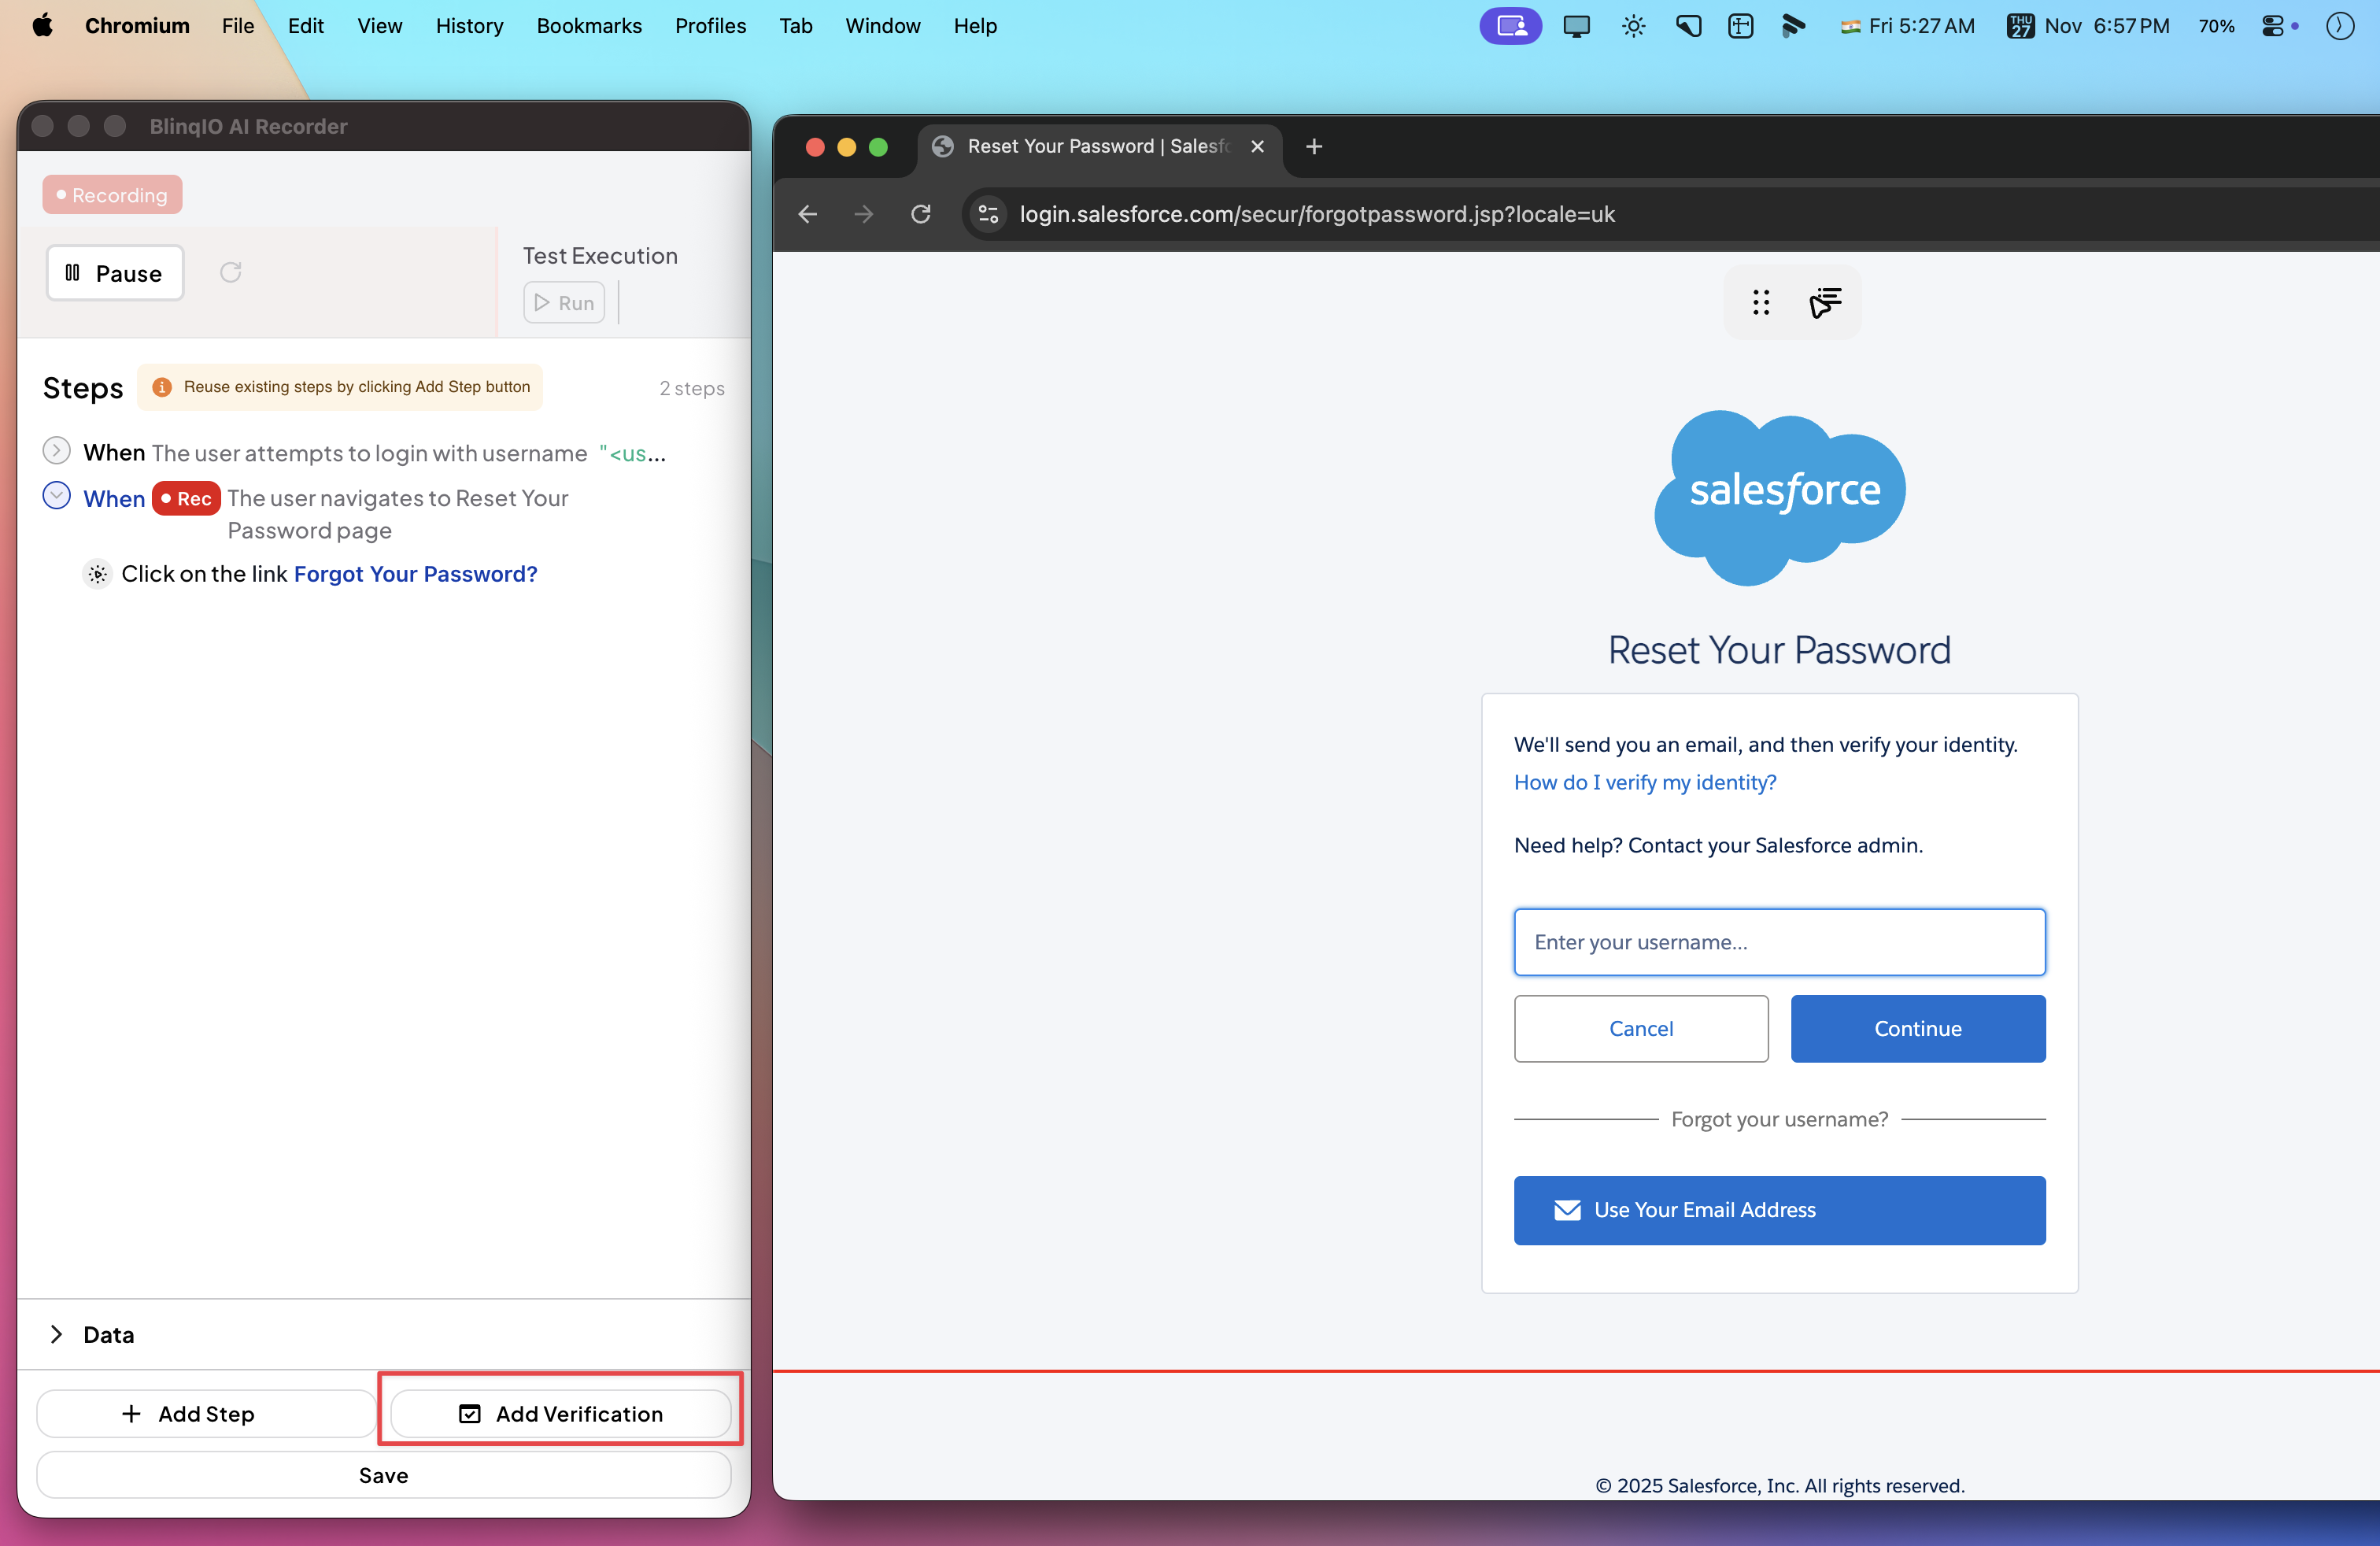Image resolution: width=2380 pixels, height=1546 pixels.
Task: Collapse the Reset Your Password navigation step
Action: coord(57,496)
